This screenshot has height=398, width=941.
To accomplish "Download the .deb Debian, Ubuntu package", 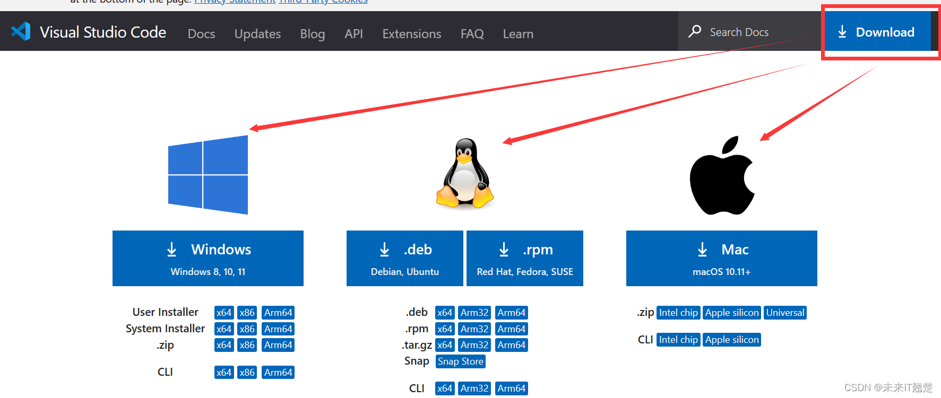I will coord(405,258).
